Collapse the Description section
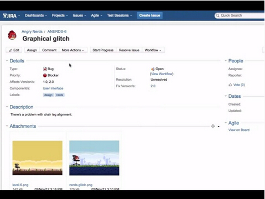Image resolution: width=265 pixels, height=199 pixels. pos(7,107)
